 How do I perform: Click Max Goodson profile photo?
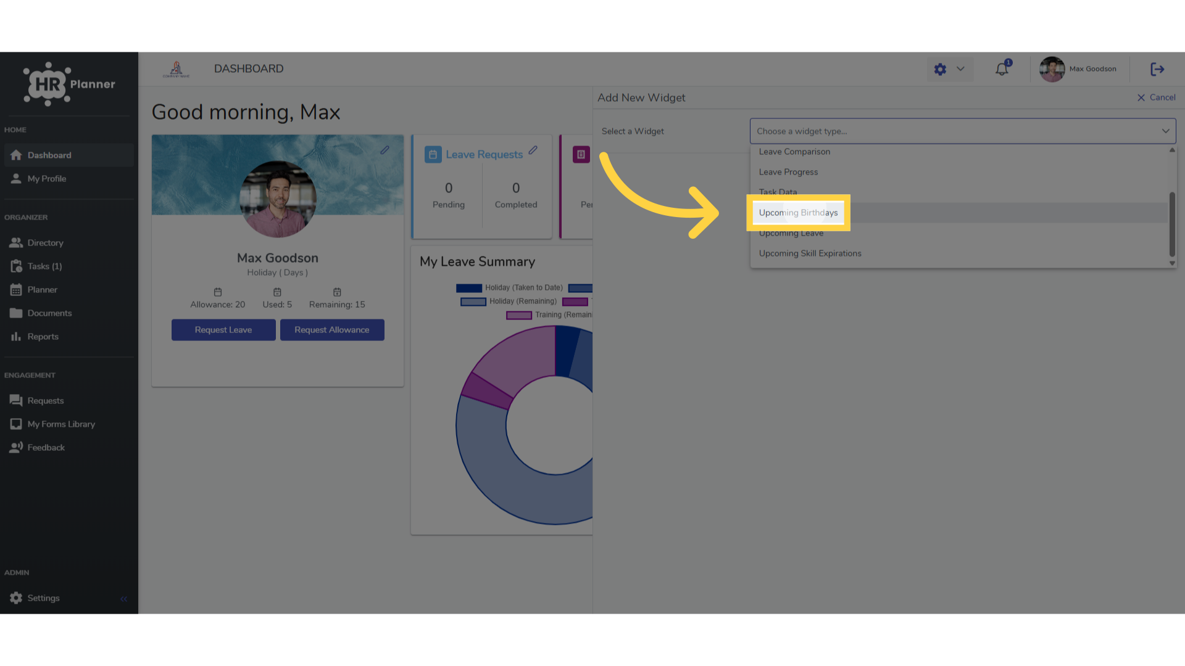pyautogui.click(x=278, y=199)
